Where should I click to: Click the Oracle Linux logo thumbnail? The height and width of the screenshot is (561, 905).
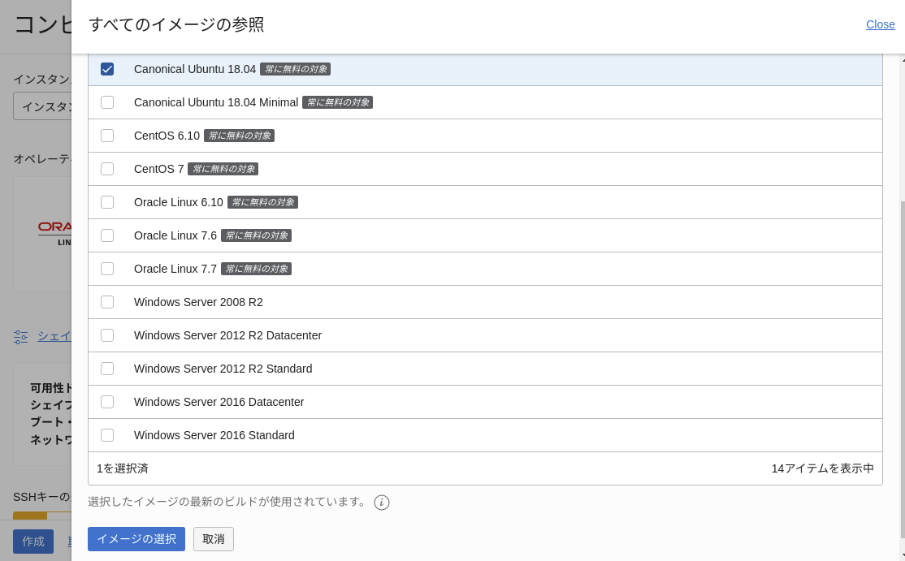pyautogui.click(x=54, y=233)
